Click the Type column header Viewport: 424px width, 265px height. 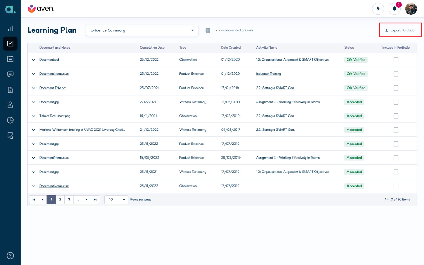click(183, 48)
